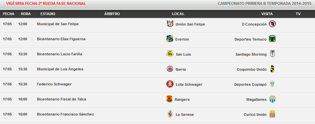Viewport: 315px width, 124px height.
Task: Click the Santiago Morning shield icon
Action: (272, 54)
